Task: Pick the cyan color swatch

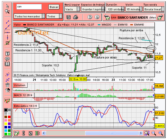Action: [6, 130]
